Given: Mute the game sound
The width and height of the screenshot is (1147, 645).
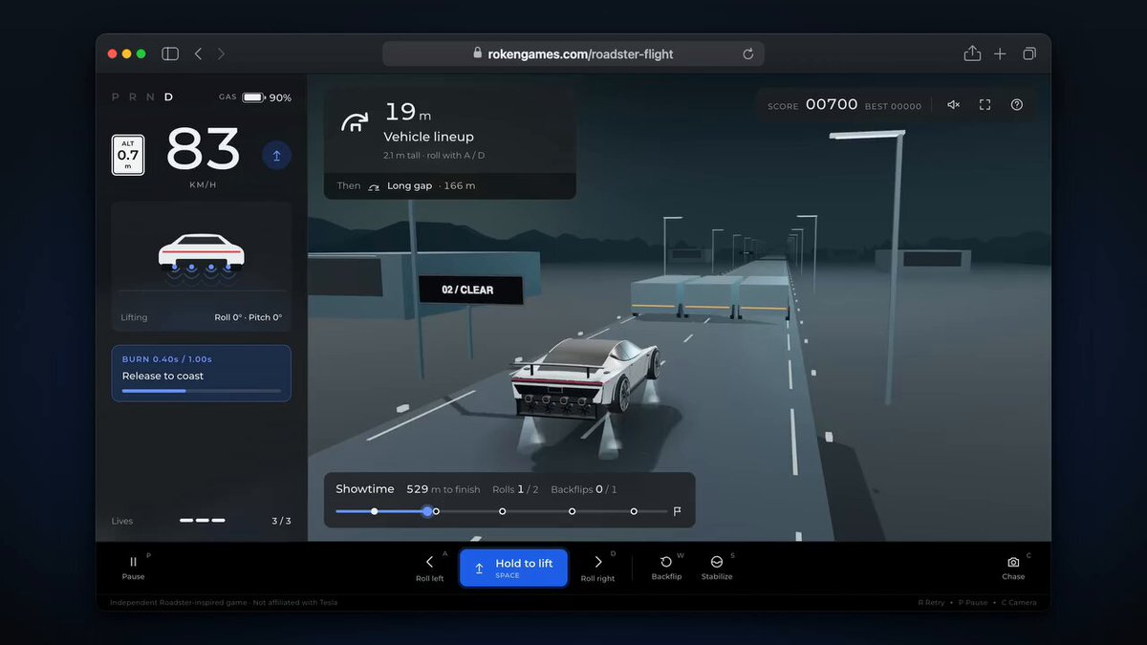Looking at the screenshot, I should tap(953, 105).
